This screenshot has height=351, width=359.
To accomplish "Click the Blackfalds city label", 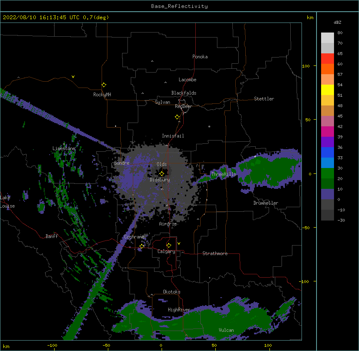I will click(x=184, y=93).
